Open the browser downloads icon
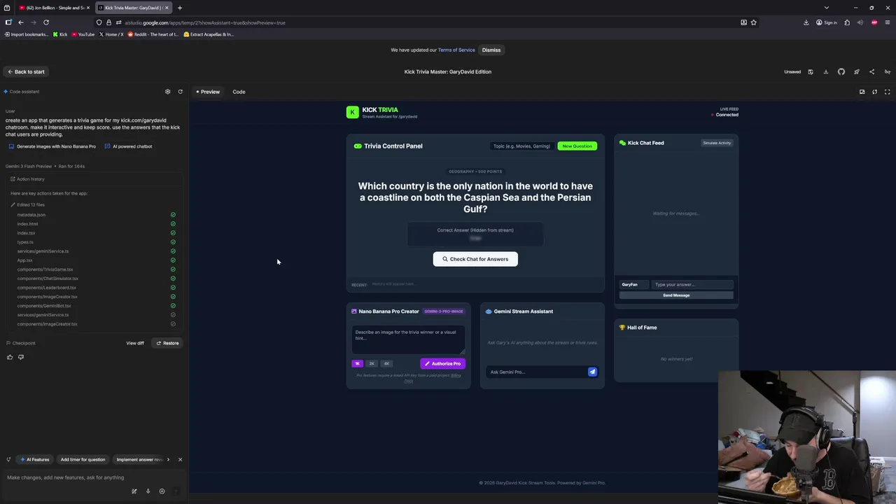The width and height of the screenshot is (896, 504). pyautogui.click(x=806, y=22)
